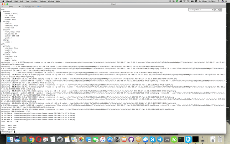Open the Toolbelt menu
Image resolution: width=230 pixels, height=144 pixels.
(x=43, y=1)
